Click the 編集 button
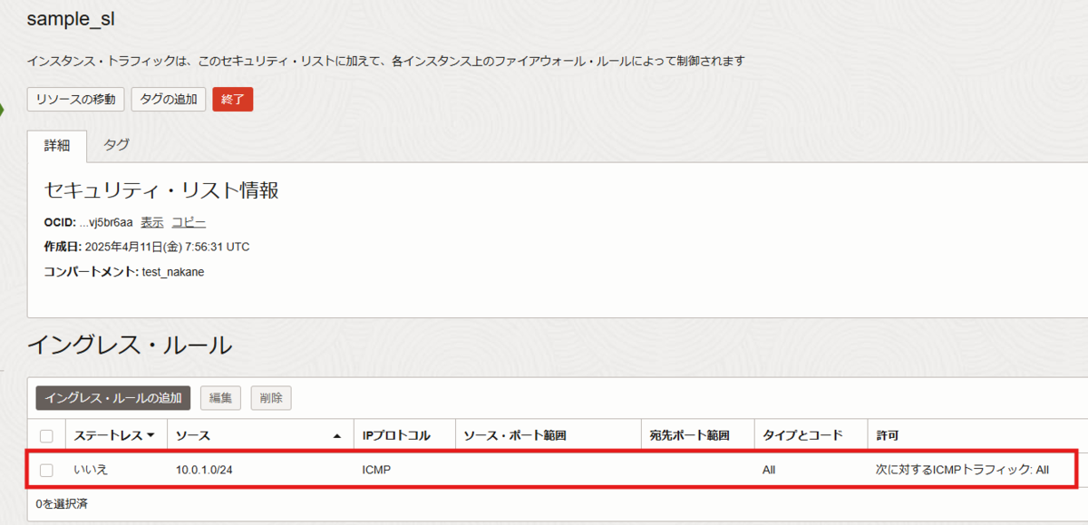The height and width of the screenshot is (525, 1088). [x=220, y=398]
